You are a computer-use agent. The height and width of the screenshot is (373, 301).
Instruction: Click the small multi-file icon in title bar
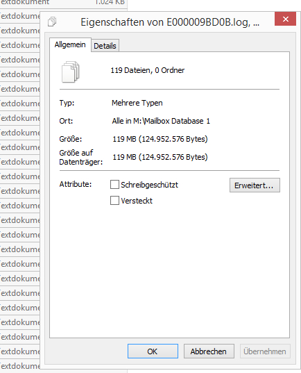(x=52, y=22)
